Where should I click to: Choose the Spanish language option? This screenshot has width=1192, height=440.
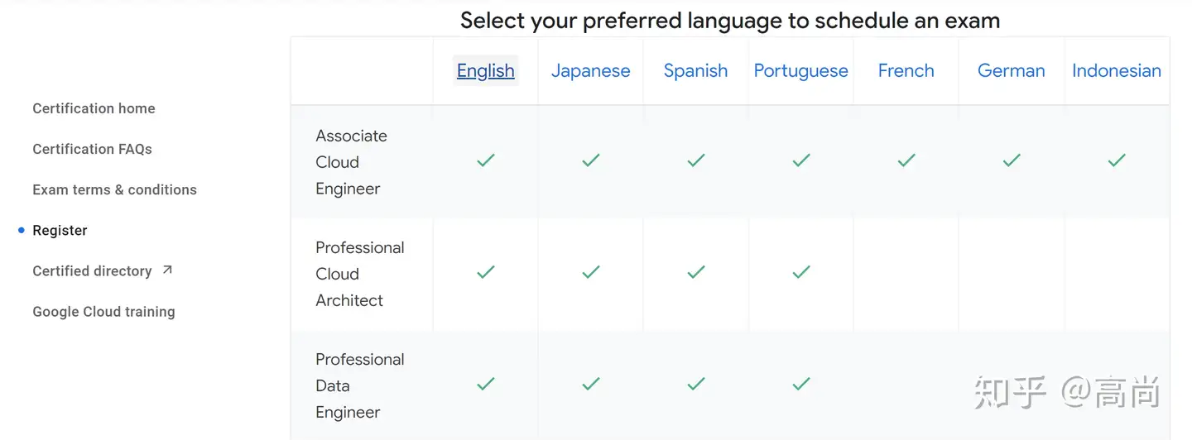point(696,71)
